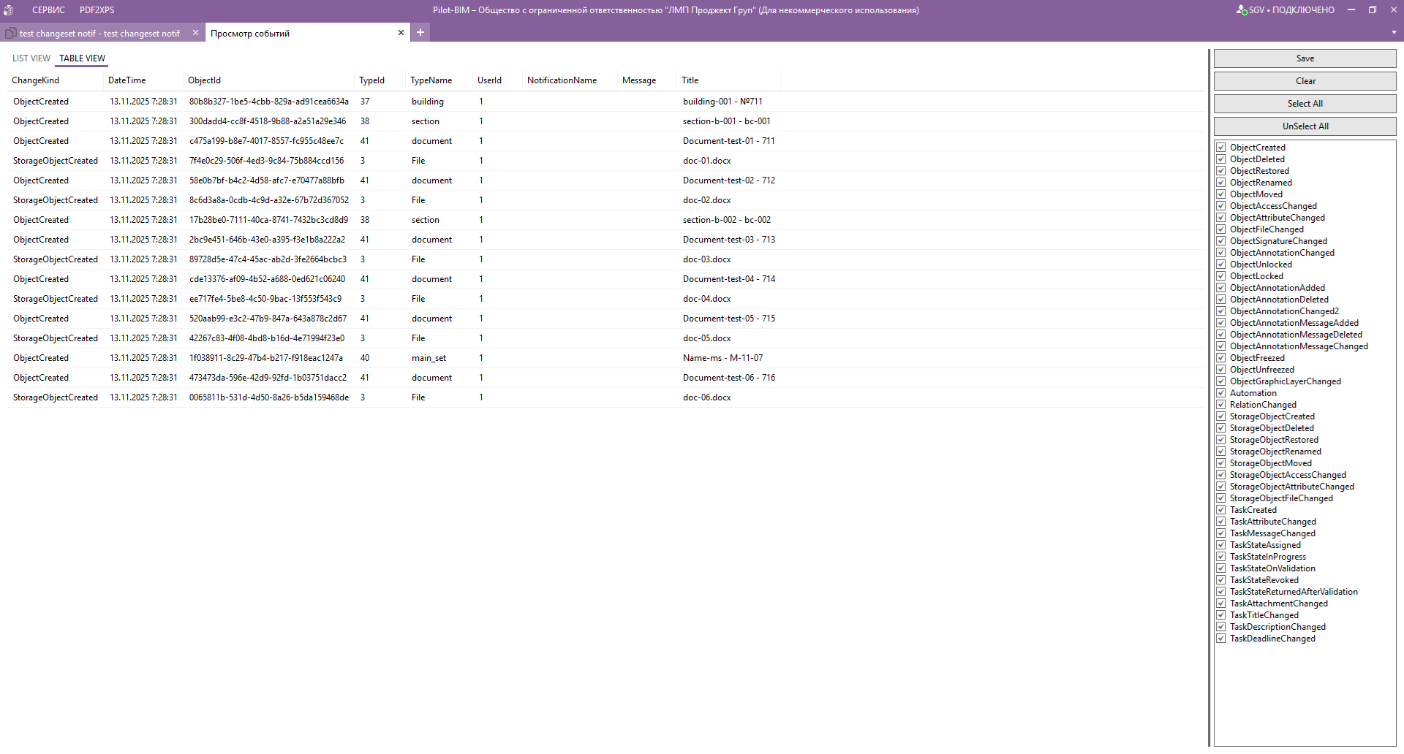The image size is (1404, 754).
Task: Close the 'Просмотр событий' tab
Action: (401, 33)
